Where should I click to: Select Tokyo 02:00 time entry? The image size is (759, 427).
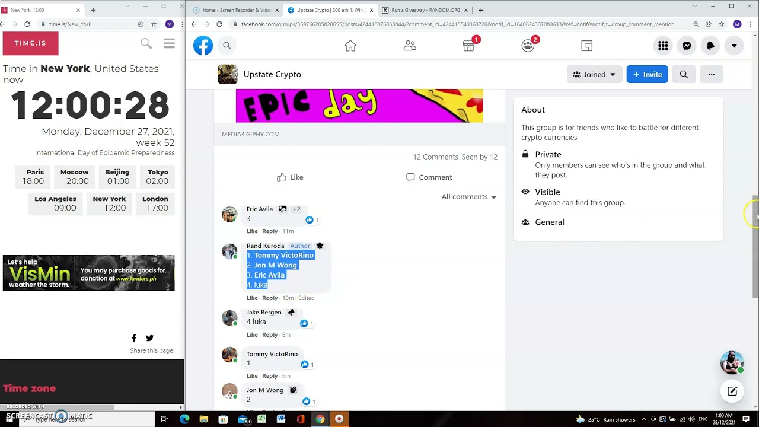(158, 177)
